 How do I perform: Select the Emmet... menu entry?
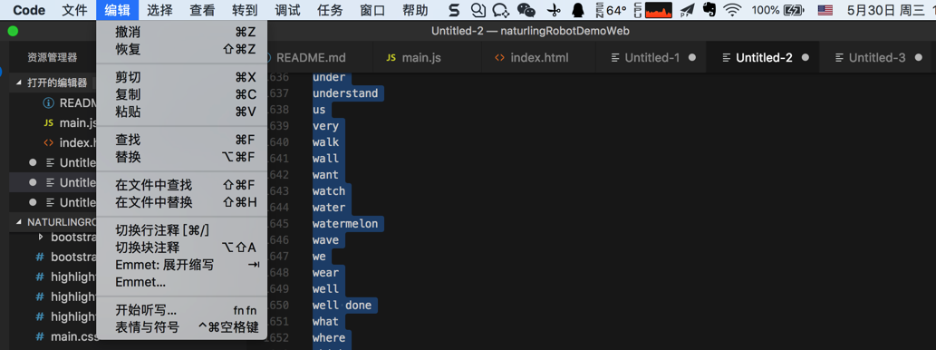tap(181, 282)
